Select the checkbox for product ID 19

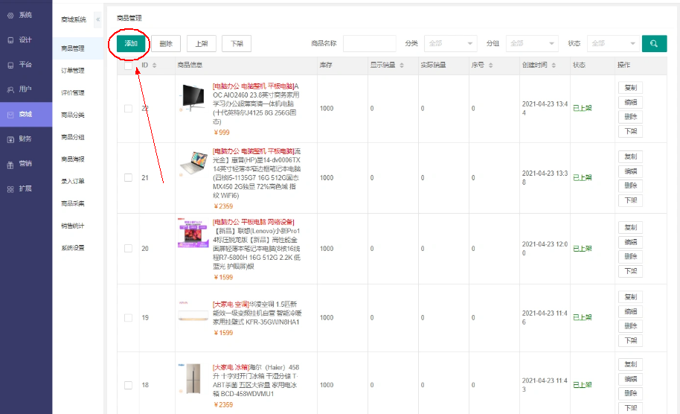[128, 318]
